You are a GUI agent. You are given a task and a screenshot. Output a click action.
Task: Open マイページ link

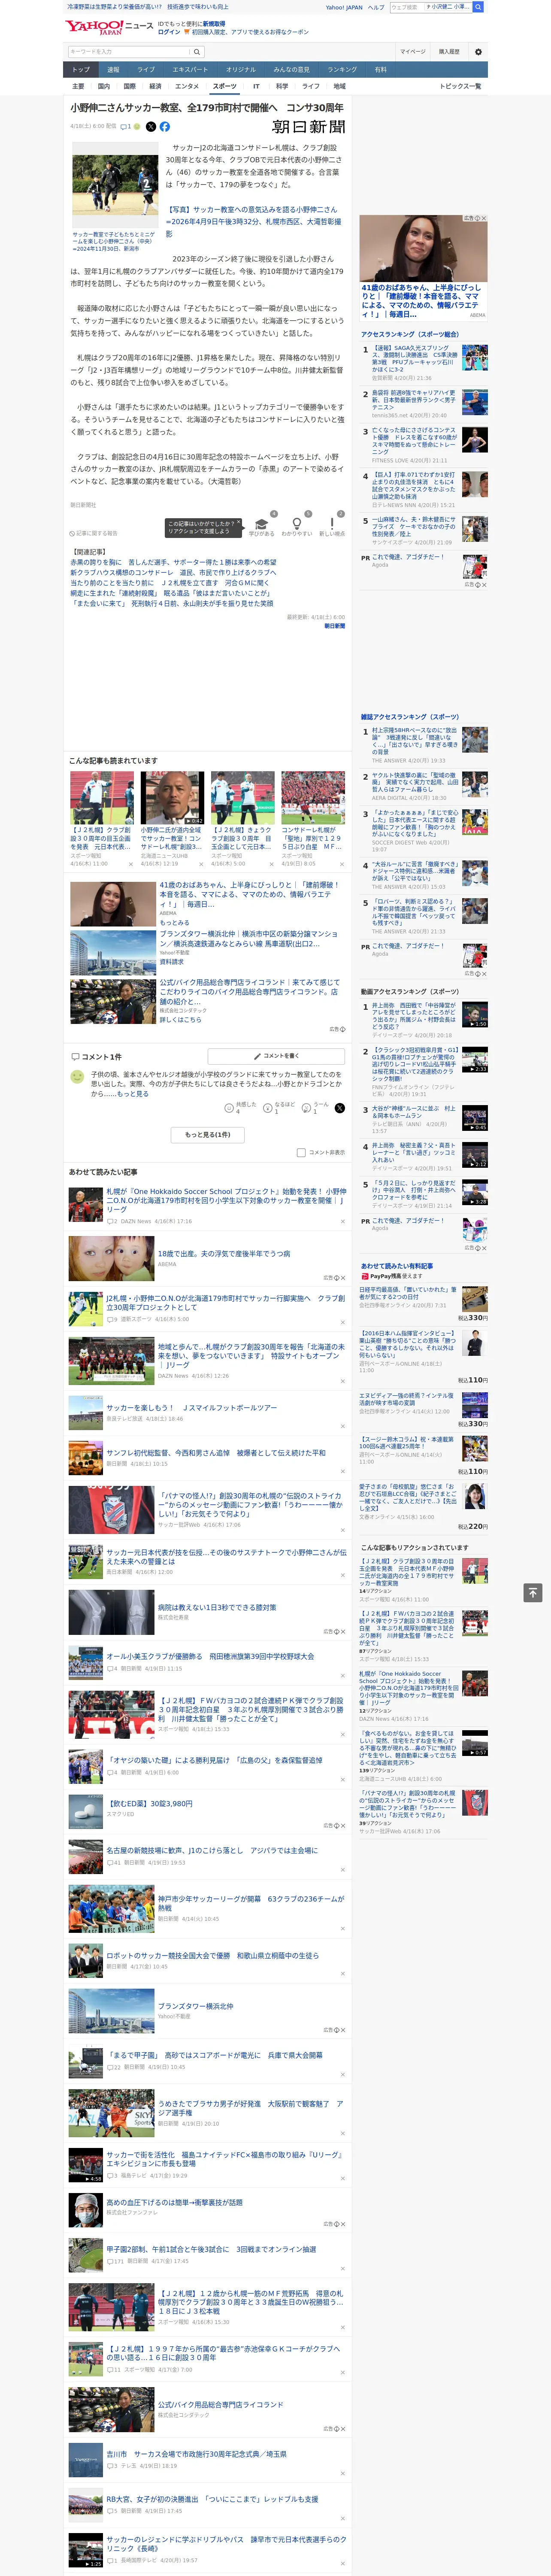pos(412,52)
